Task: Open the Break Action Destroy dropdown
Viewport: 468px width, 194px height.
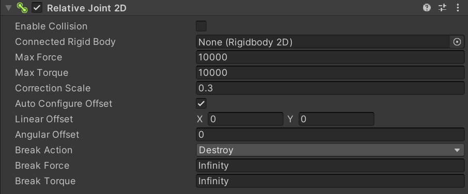Action: pos(330,150)
